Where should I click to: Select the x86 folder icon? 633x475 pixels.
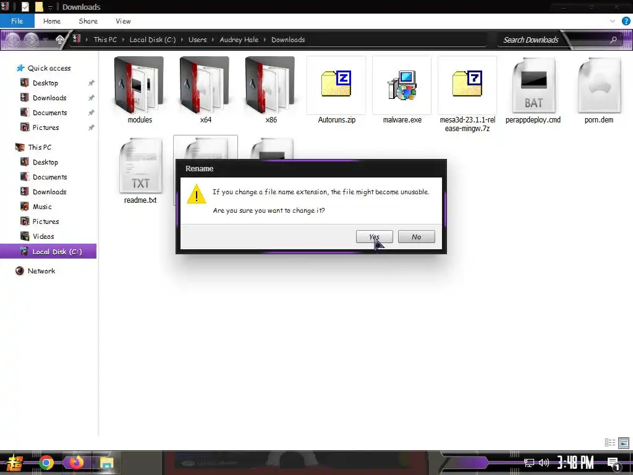(x=270, y=85)
